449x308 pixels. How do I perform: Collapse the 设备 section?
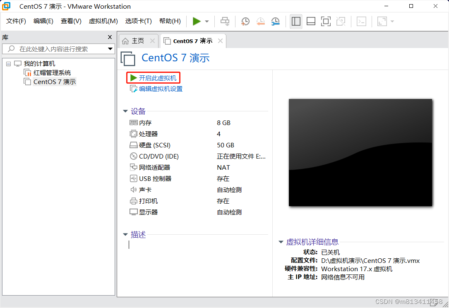[125, 111]
